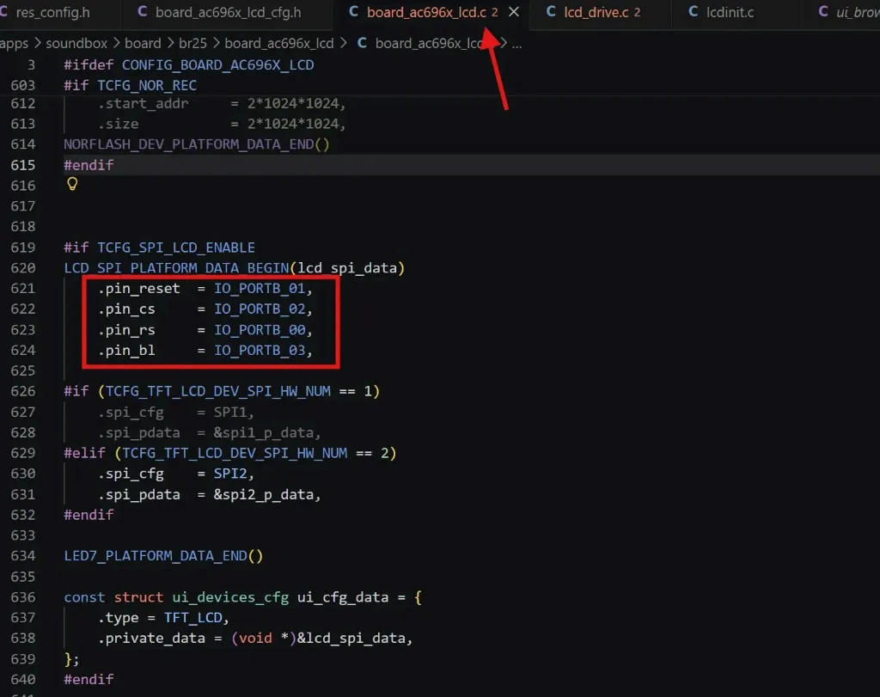This screenshot has width=880, height=697.
Task: Close the board_ac696x_lcd.c tab
Action: (x=514, y=12)
